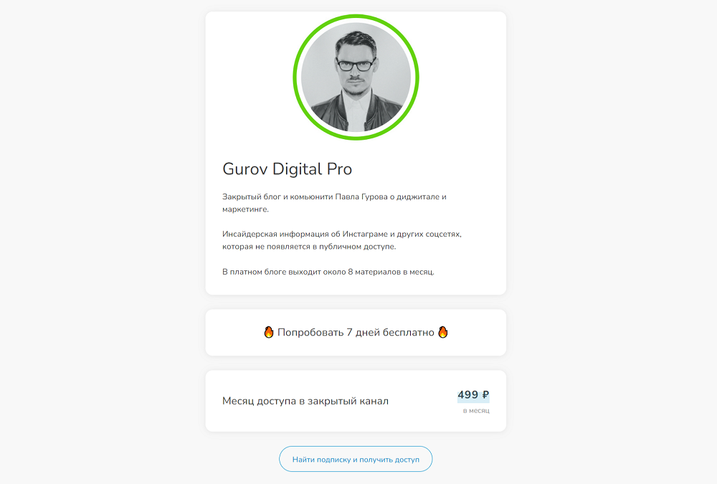Click the 'Попробовать 7 дней бесплатно' button
The height and width of the screenshot is (484, 717).
356,333
